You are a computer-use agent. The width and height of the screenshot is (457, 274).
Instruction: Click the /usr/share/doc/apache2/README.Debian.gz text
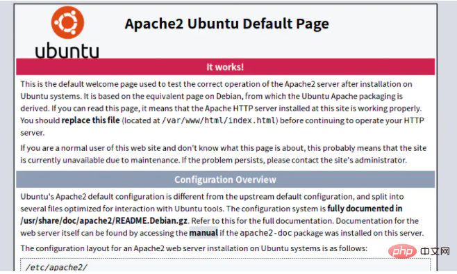click(104, 220)
